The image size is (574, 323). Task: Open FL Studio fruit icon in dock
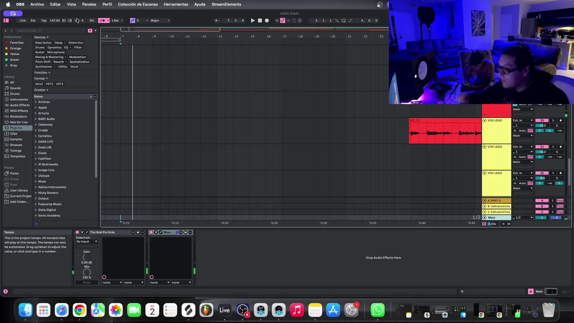tap(206, 310)
